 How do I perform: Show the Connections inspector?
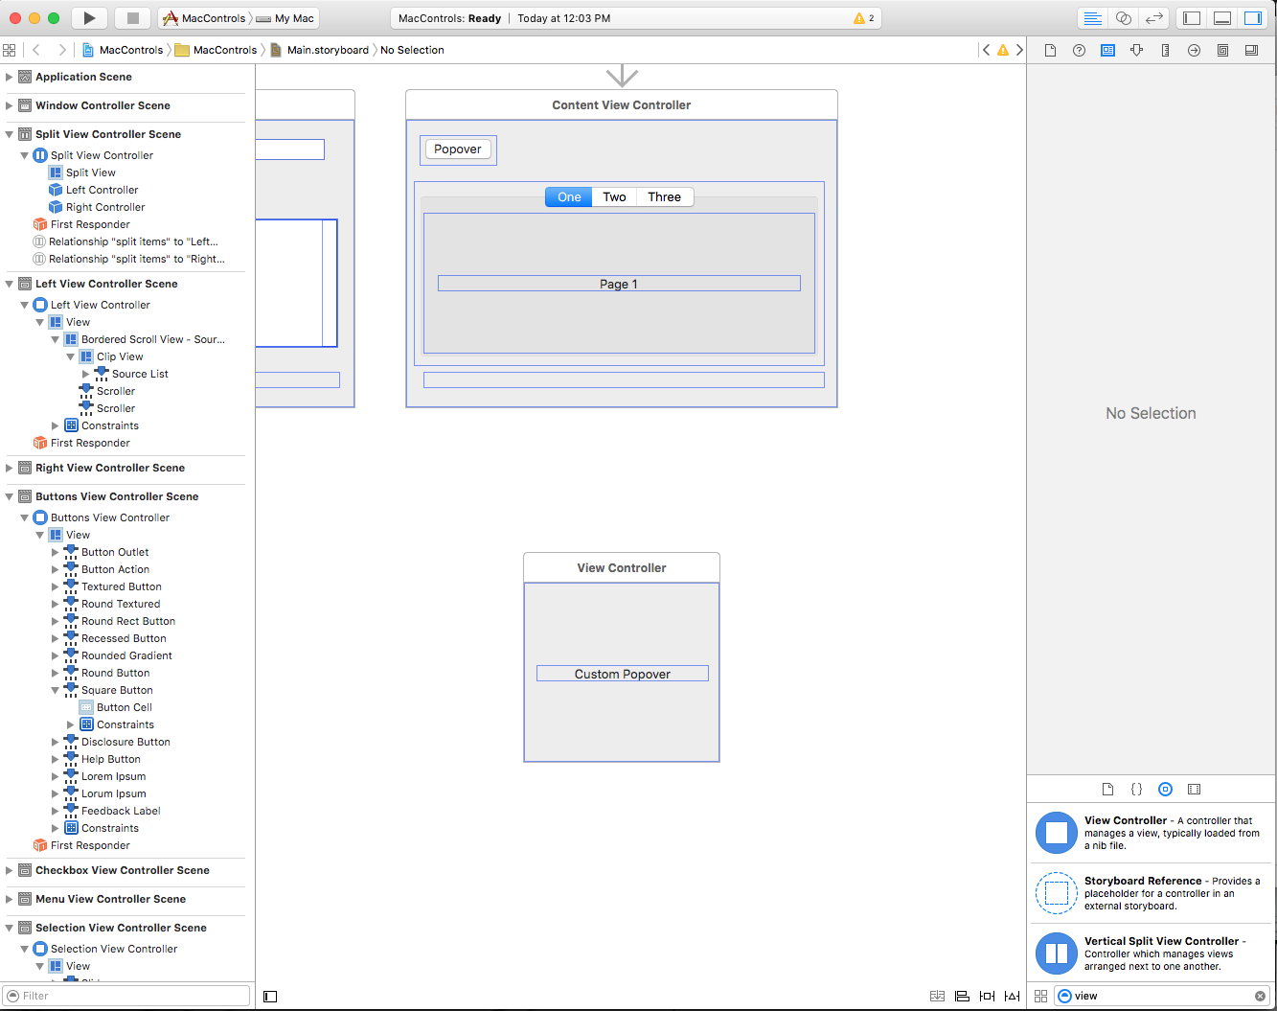pyautogui.click(x=1194, y=50)
